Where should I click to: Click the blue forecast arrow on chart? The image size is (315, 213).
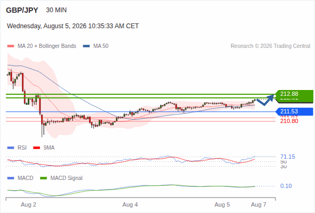coord(265,100)
